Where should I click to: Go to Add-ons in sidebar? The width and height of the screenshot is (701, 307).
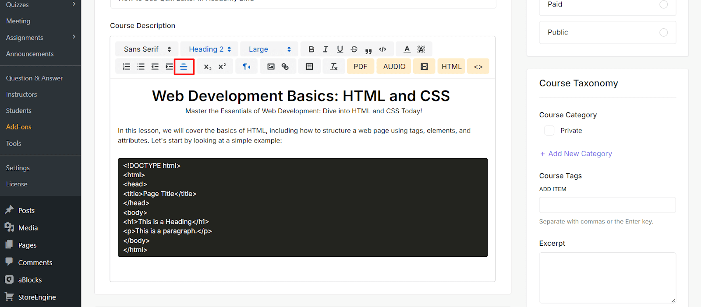coord(19,127)
